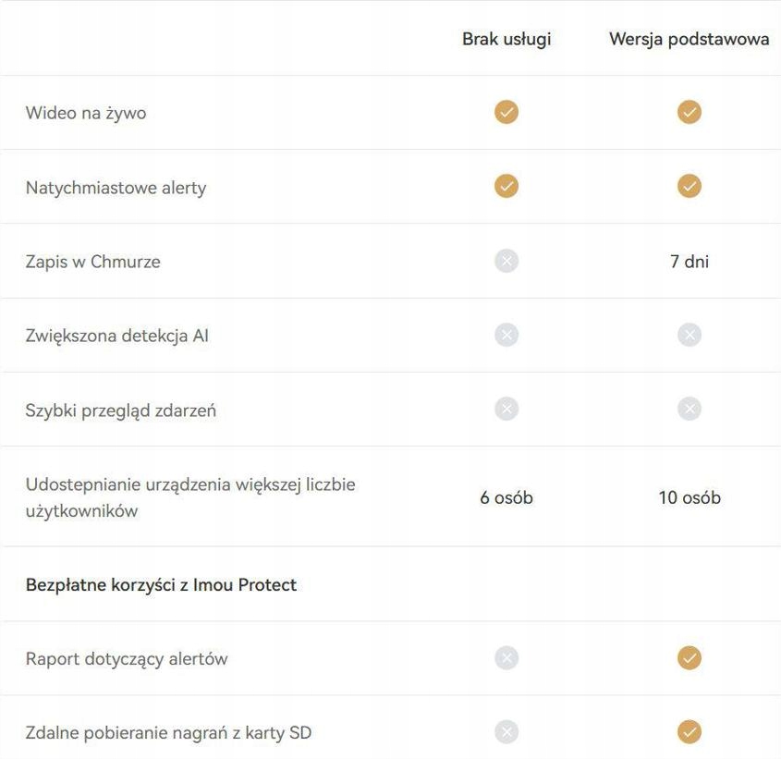Screen dimensions: 781x759
Task: Click Raport dotyczący alertów checkmark under Wersja podstawowa
Action: coord(689,658)
